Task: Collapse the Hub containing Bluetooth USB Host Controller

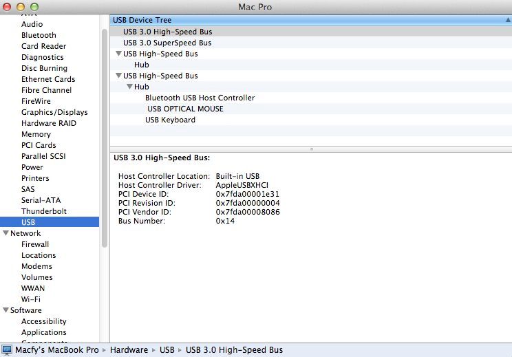Action: point(129,87)
